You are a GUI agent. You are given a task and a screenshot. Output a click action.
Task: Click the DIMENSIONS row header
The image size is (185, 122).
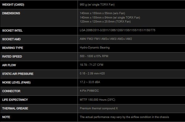[x=11, y=13]
